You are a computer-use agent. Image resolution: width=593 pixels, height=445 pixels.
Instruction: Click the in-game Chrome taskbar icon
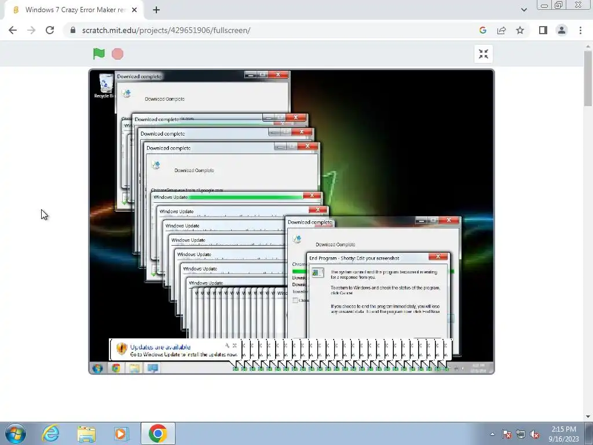click(116, 368)
